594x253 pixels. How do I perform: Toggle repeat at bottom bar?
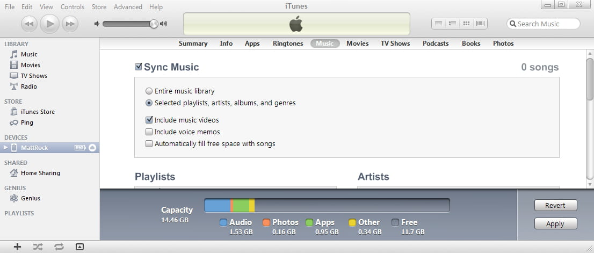coord(59,247)
